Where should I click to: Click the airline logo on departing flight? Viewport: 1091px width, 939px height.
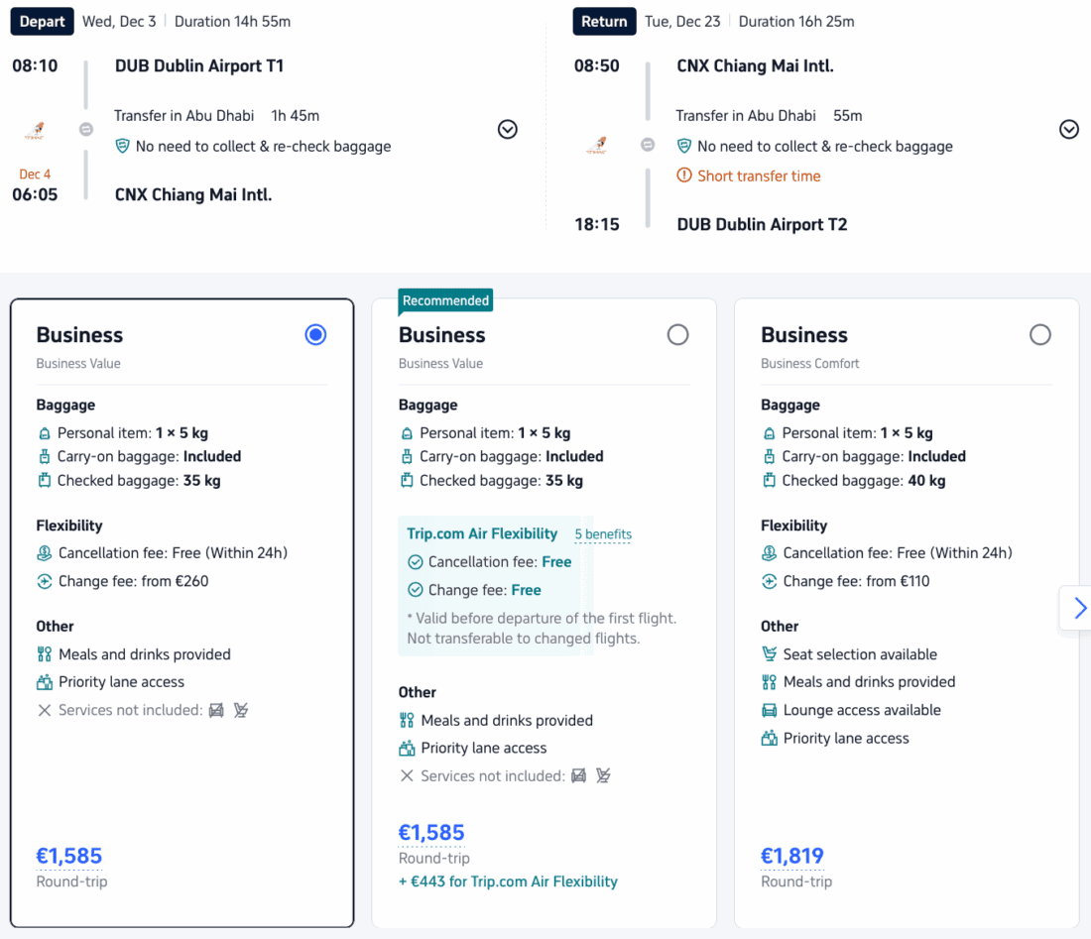pyautogui.click(x=37, y=130)
